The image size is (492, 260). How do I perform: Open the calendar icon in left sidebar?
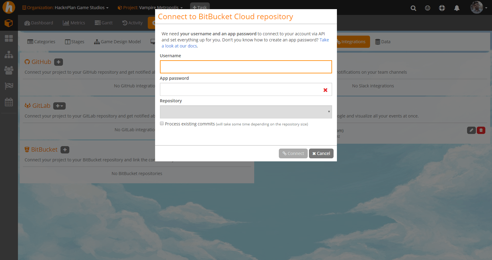coord(9,102)
